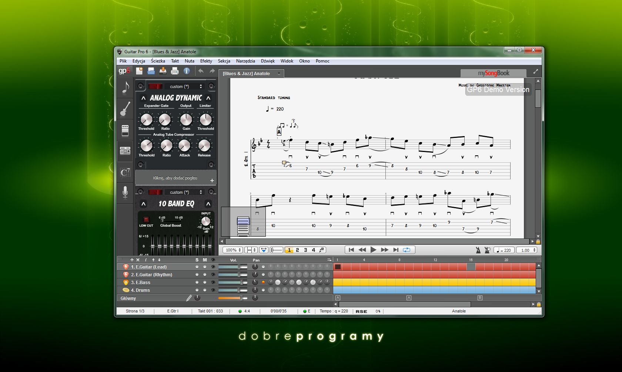The width and height of the screenshot is (622, 372).
Task: Collapse 10 Band EQ with right caret
Action: (208, 204)
